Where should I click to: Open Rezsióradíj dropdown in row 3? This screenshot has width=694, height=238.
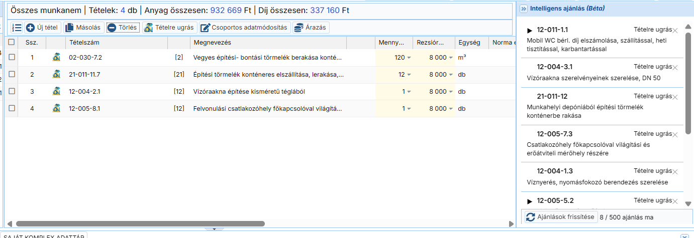pyautogui.click(x=451, y=92)
